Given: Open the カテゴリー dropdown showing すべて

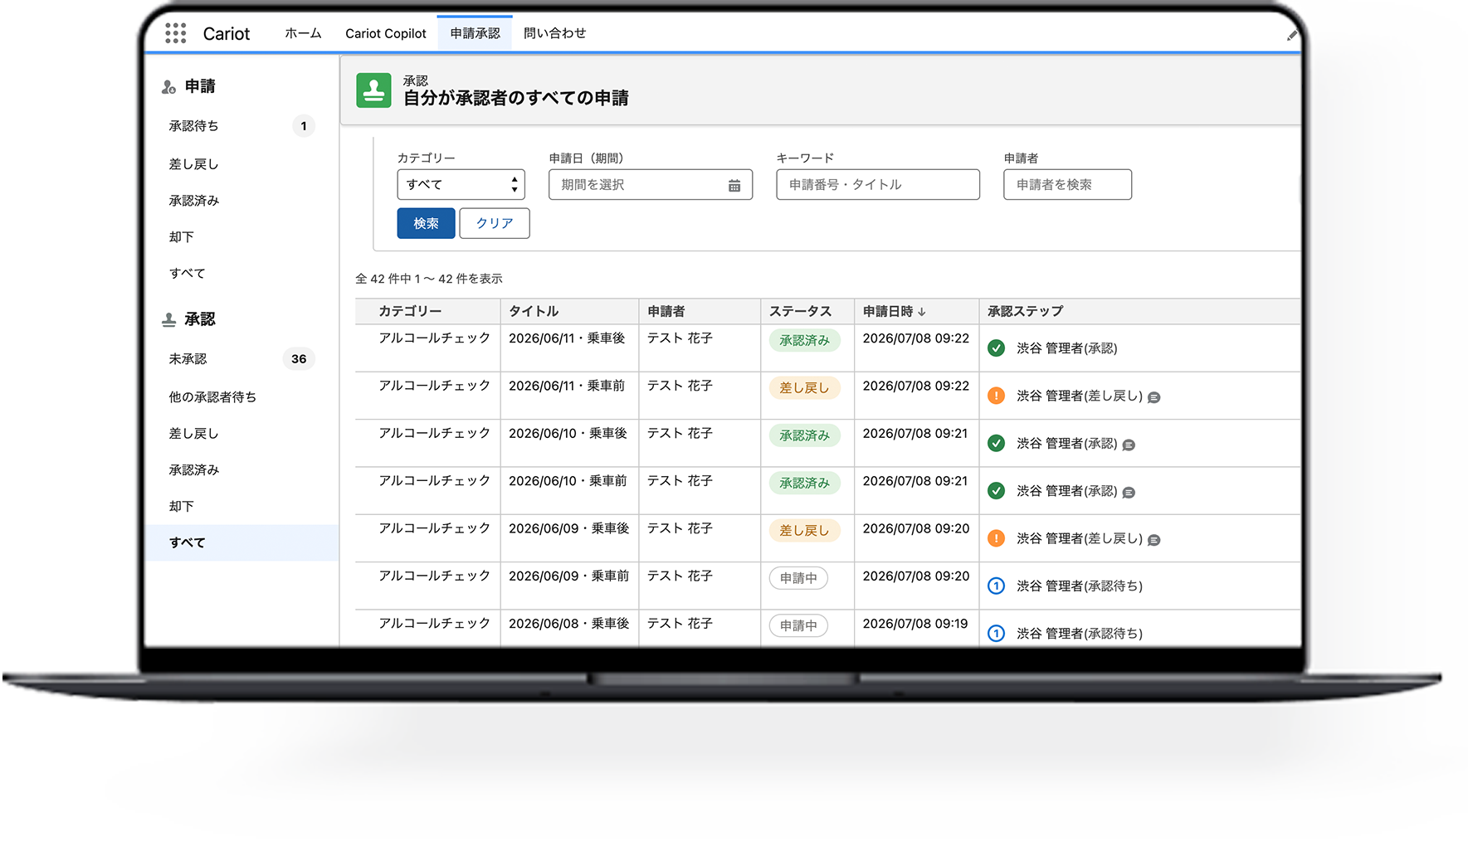Looking at the screenshot, I should [x=461, y=184].
